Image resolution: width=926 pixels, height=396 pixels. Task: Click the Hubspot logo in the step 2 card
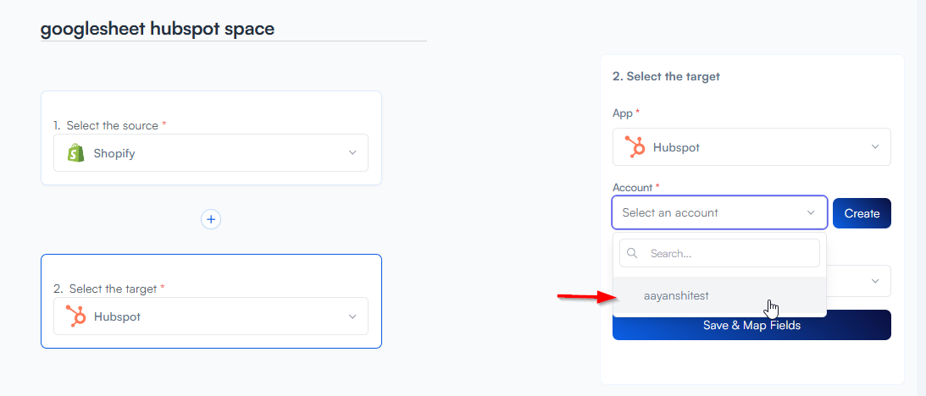[77, 316]
